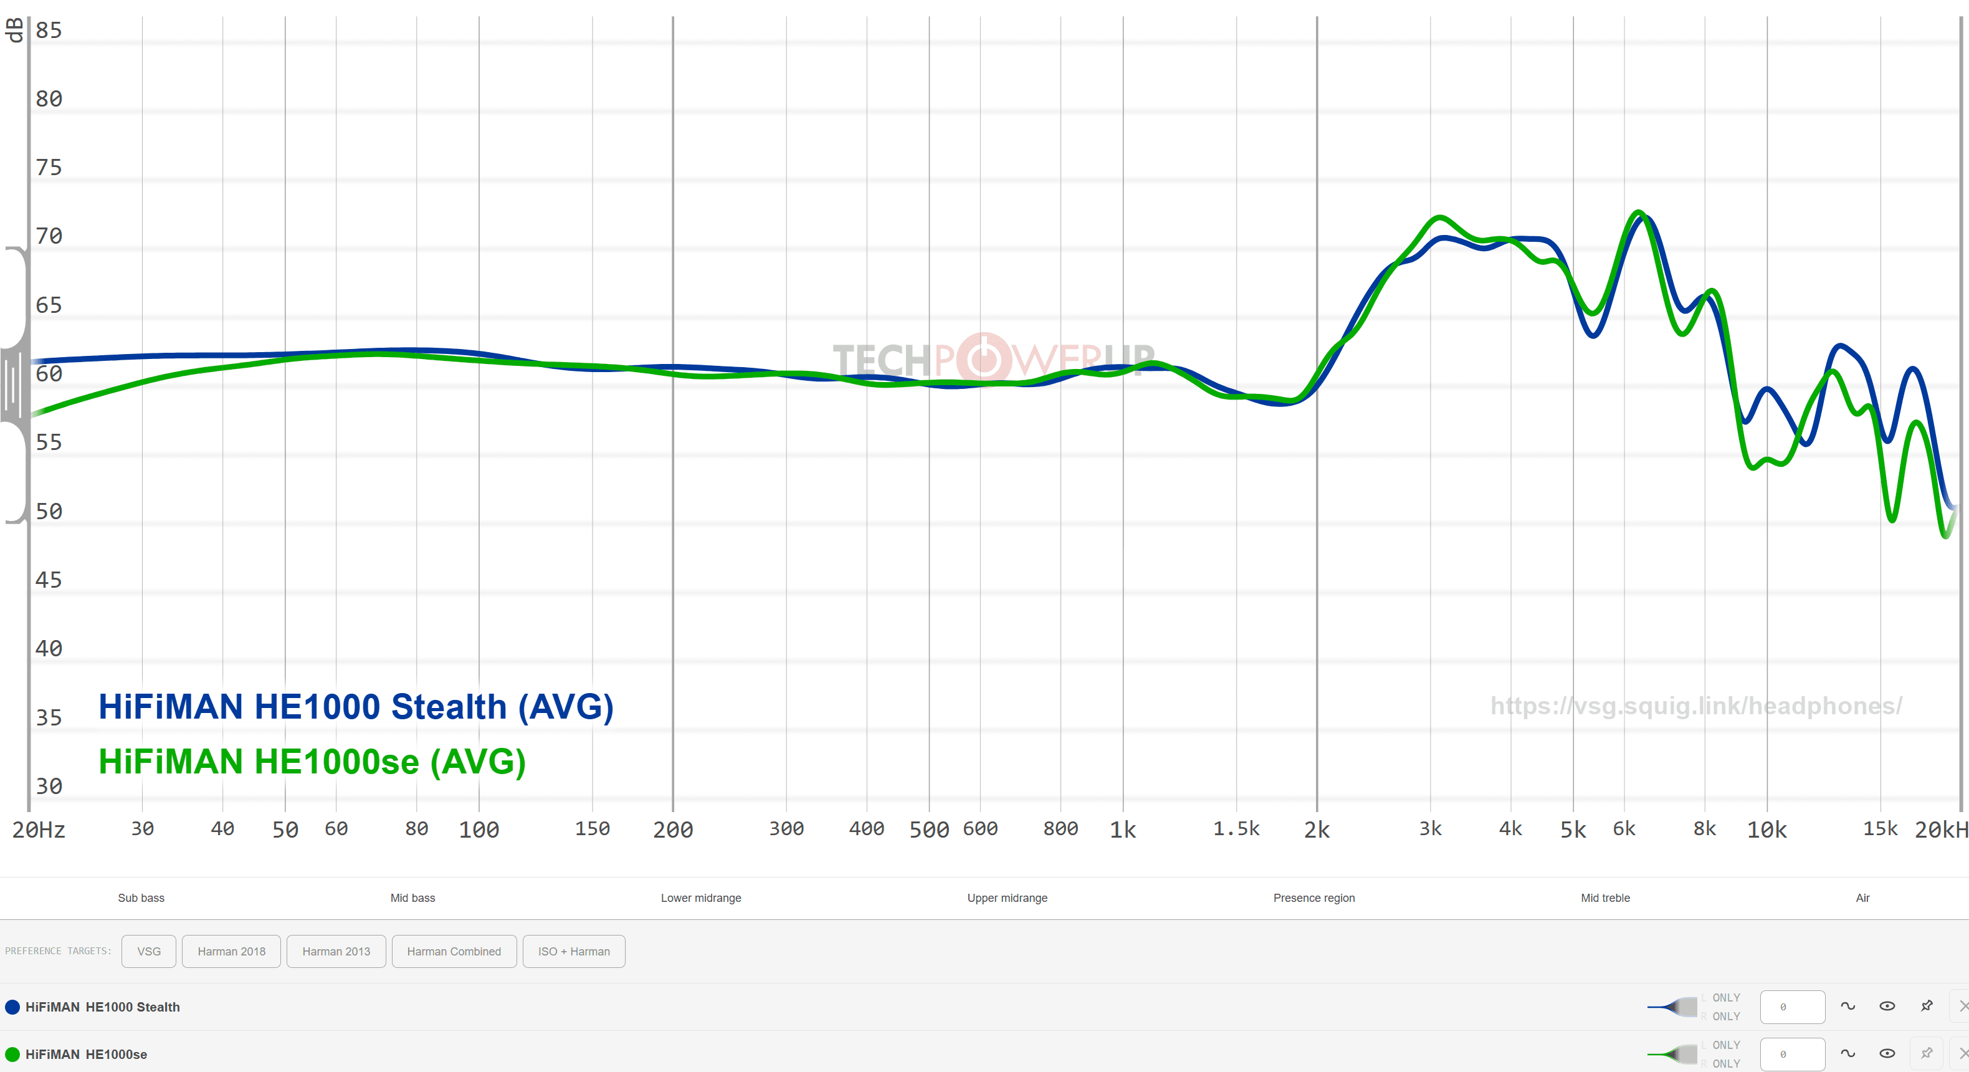Click blue channel balance icon for HE1000 Stealth

(1672, 1007)
